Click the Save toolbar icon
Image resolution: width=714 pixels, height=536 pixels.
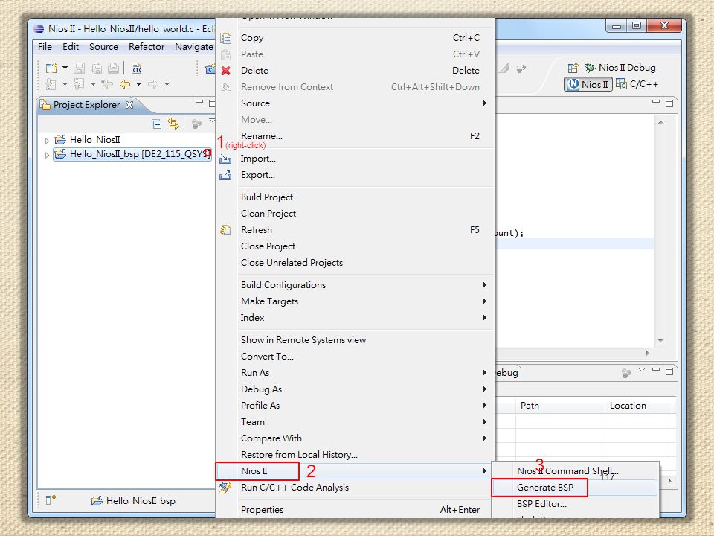[80, 68]
